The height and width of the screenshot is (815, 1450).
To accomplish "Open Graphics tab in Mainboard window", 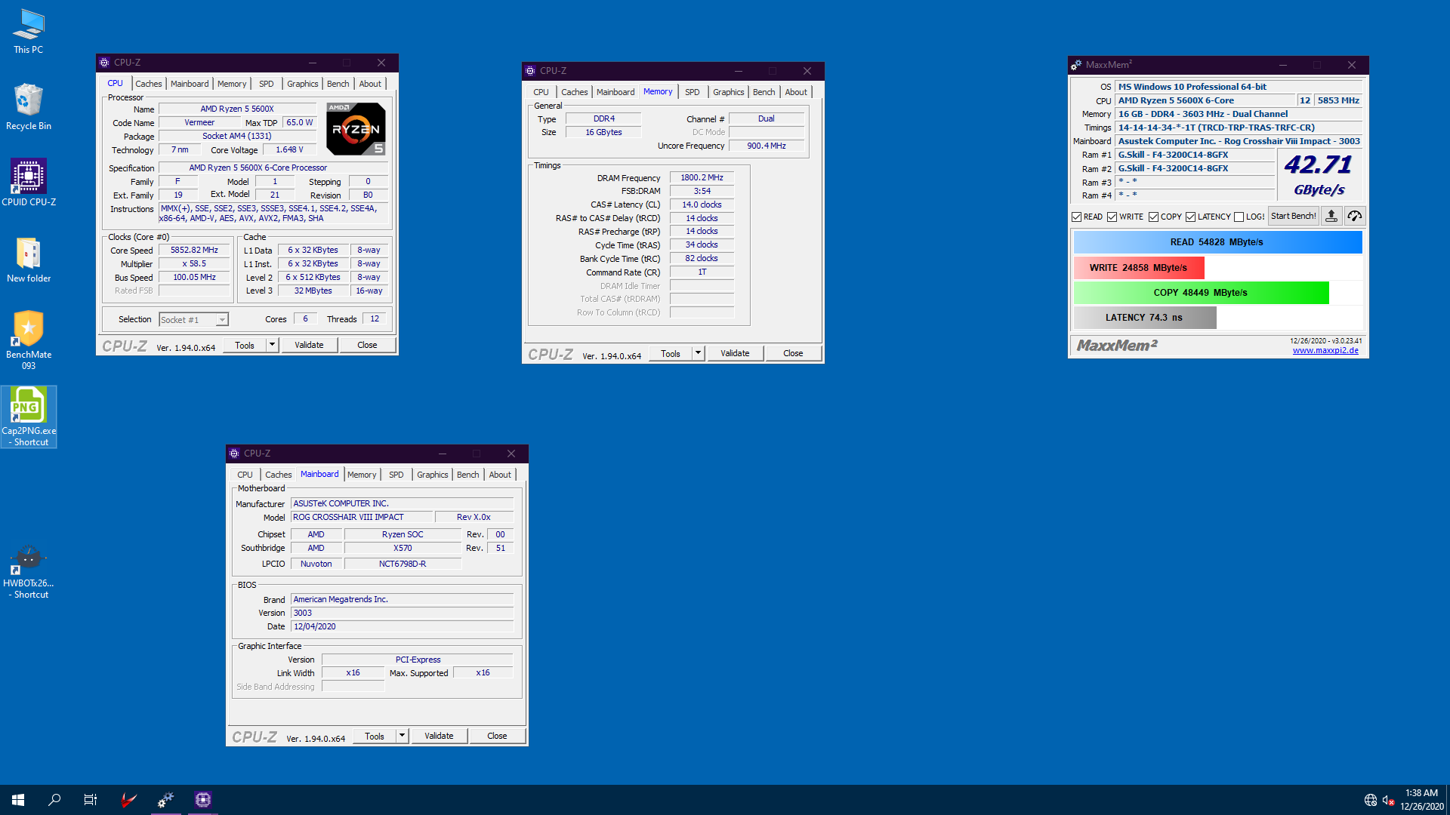I will [433, 475].
